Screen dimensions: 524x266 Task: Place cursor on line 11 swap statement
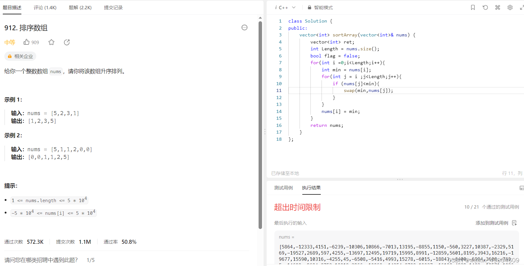[368, 90]
